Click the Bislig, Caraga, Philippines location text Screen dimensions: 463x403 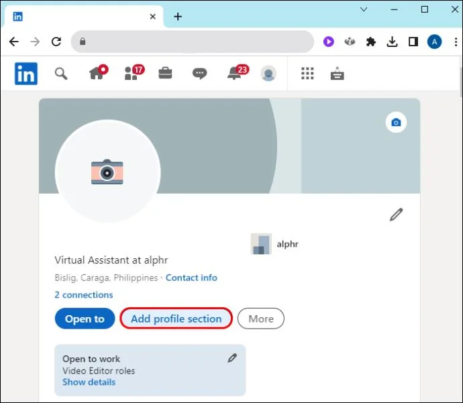(106, 278)
